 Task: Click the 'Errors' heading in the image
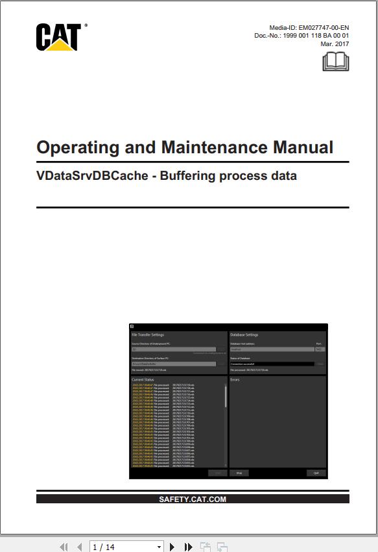click(235, 379)
